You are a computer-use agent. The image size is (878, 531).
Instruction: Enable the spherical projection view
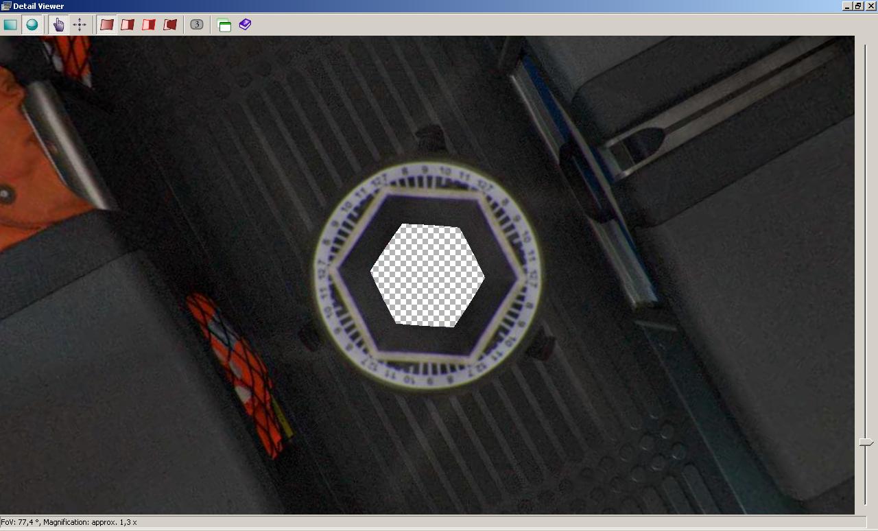coord(32,25)
